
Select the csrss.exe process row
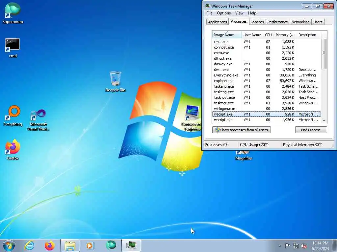(267, 53)
